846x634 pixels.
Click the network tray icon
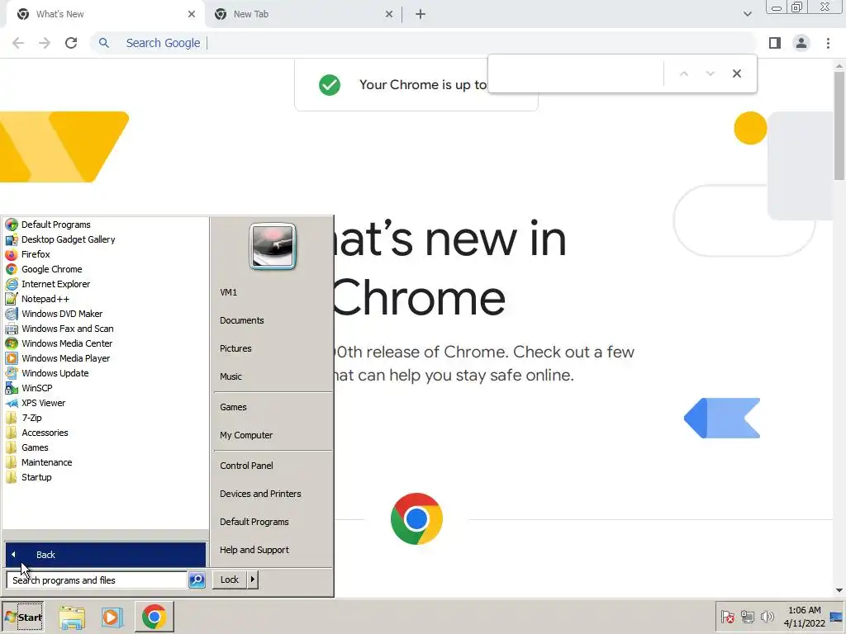(747, 616)
